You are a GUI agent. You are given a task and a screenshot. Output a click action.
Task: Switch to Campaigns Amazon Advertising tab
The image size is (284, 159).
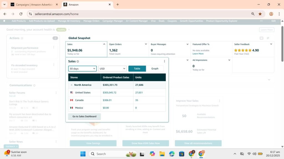(x=34, y=4)
